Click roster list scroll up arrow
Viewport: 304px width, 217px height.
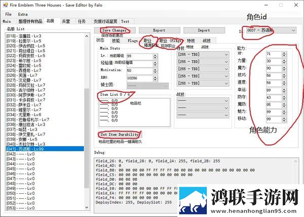point(87,36)
